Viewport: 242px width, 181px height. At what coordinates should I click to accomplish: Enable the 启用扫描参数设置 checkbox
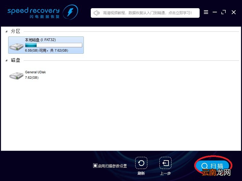tap(95, 166)
